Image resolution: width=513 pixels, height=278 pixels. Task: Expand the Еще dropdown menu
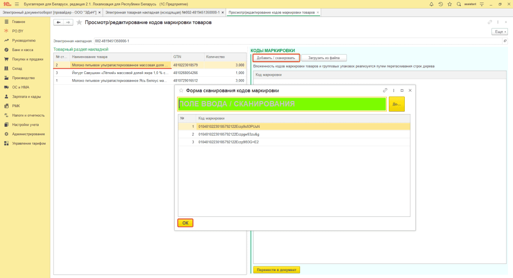tap(499, 32)
